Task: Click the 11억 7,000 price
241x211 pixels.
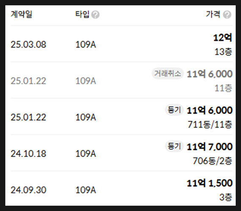Action: pos(210,147)
